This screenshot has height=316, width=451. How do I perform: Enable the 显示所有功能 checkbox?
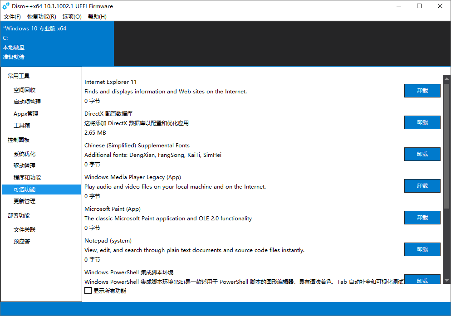coord(88,291)
